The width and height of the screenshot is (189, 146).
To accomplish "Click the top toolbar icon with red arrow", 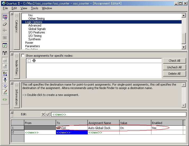I will 5,17.
